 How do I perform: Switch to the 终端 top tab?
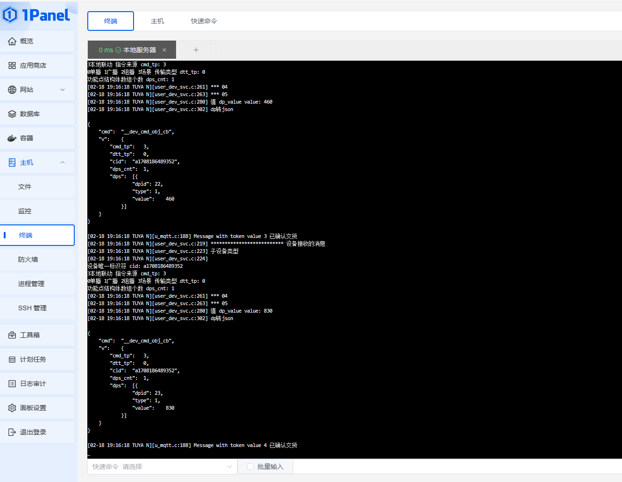pyautogui.click(x=111, y=21)
